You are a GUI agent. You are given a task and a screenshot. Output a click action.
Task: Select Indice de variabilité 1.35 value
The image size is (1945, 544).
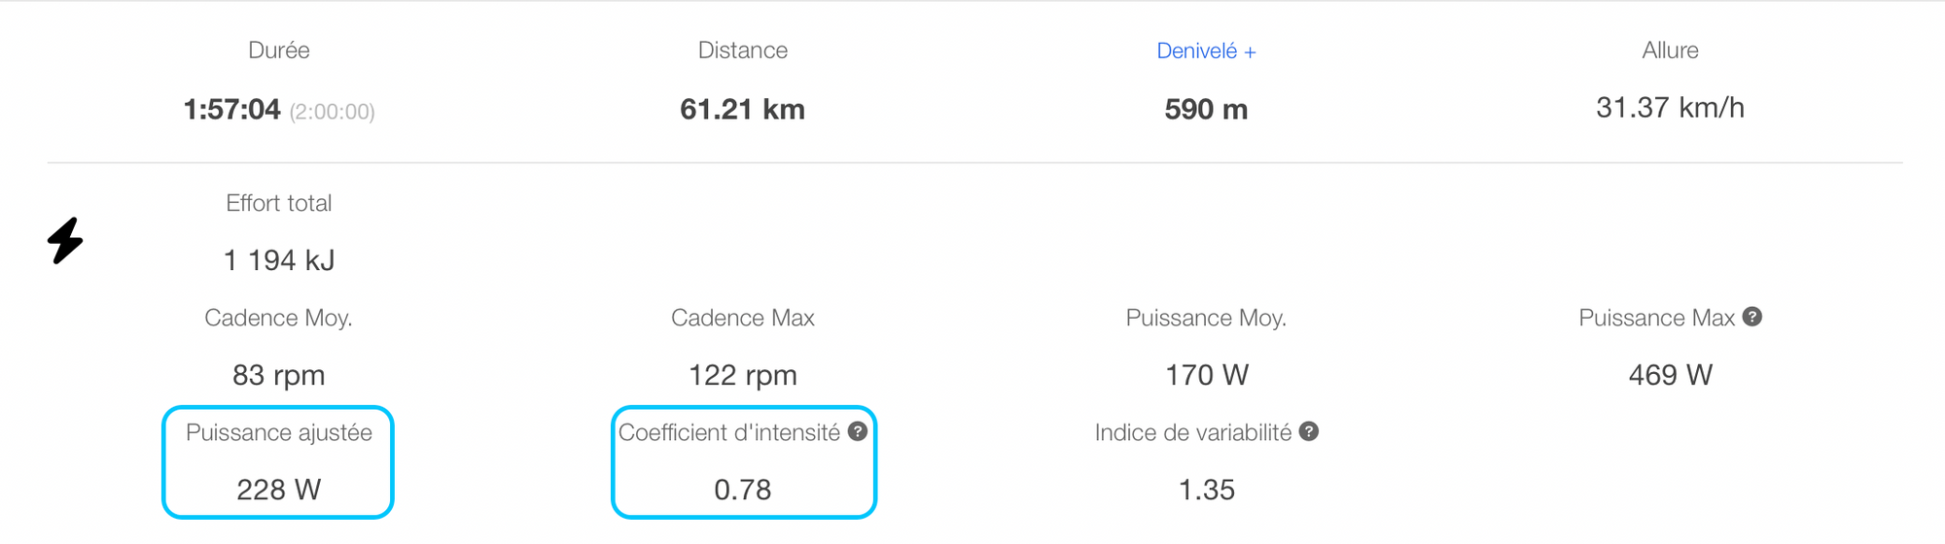(1207, 490)
